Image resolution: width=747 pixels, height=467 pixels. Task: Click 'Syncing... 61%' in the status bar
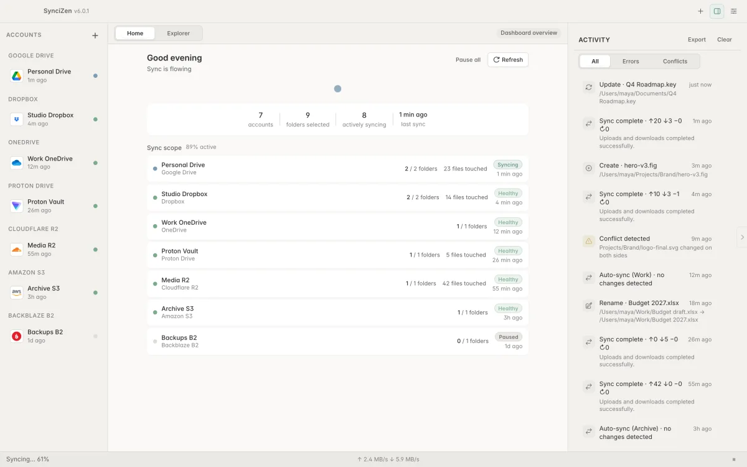pos(27,459)
